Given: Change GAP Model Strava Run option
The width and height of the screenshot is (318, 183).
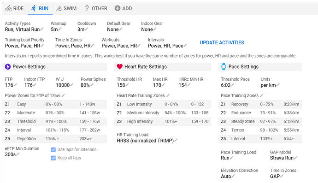Looking at the screenshot, I should click(283, 158).
